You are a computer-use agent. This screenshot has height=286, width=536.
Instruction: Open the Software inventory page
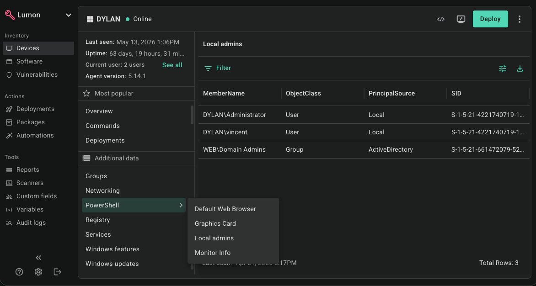pos(29,61)
